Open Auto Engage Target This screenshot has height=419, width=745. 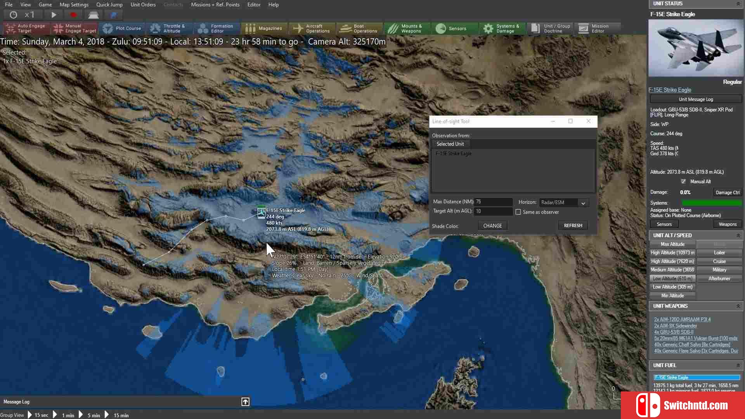point(26,28)
